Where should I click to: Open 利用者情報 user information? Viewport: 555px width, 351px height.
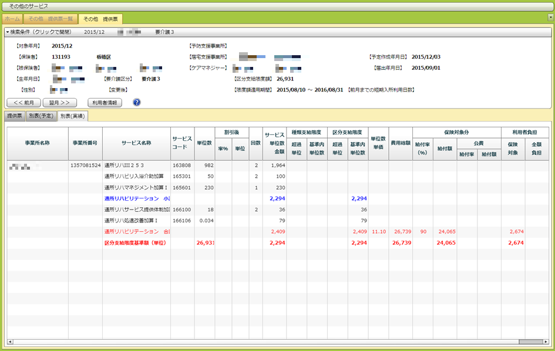pos(105,102)
